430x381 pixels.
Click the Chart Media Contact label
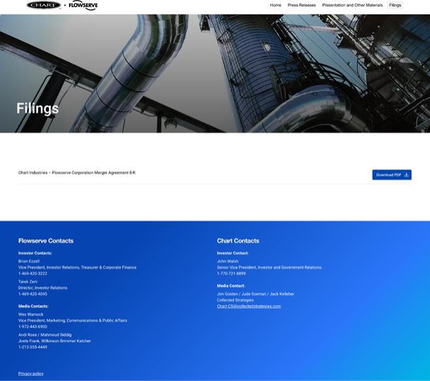pos(231,286)
